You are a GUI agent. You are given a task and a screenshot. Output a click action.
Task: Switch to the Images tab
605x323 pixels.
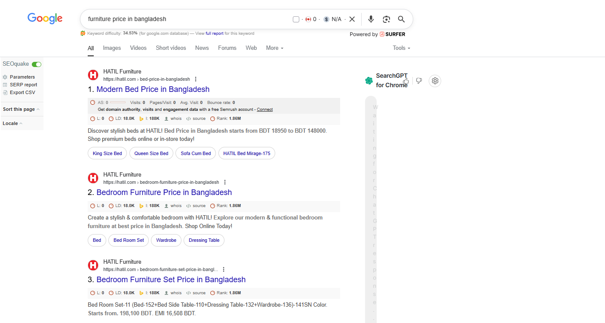[x=112, y=48]
